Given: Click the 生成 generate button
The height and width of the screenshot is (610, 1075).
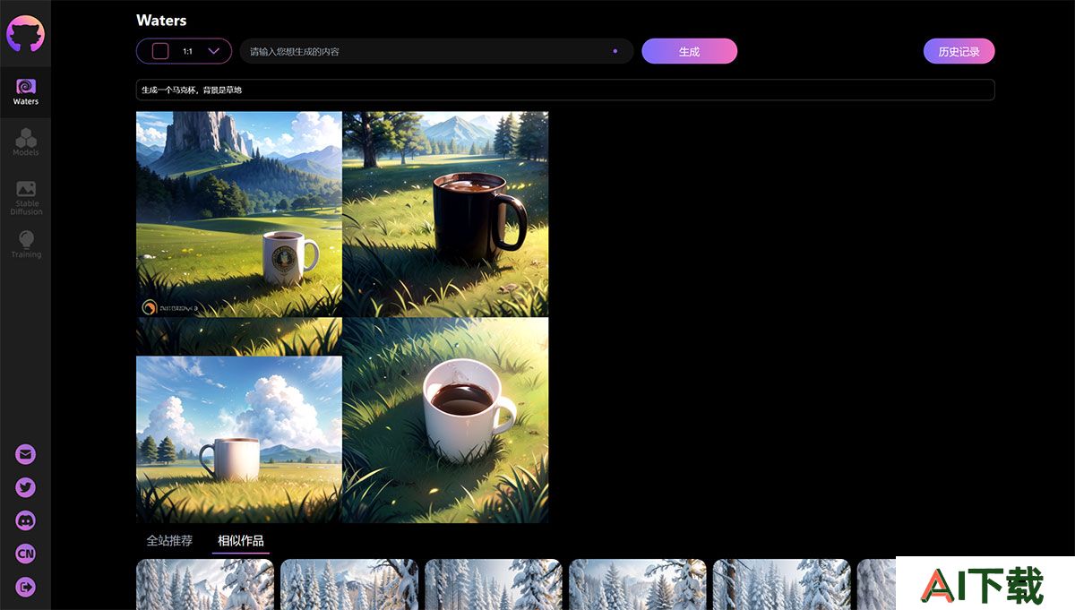Looking at the screenshot, I should [x=689, y=51].
